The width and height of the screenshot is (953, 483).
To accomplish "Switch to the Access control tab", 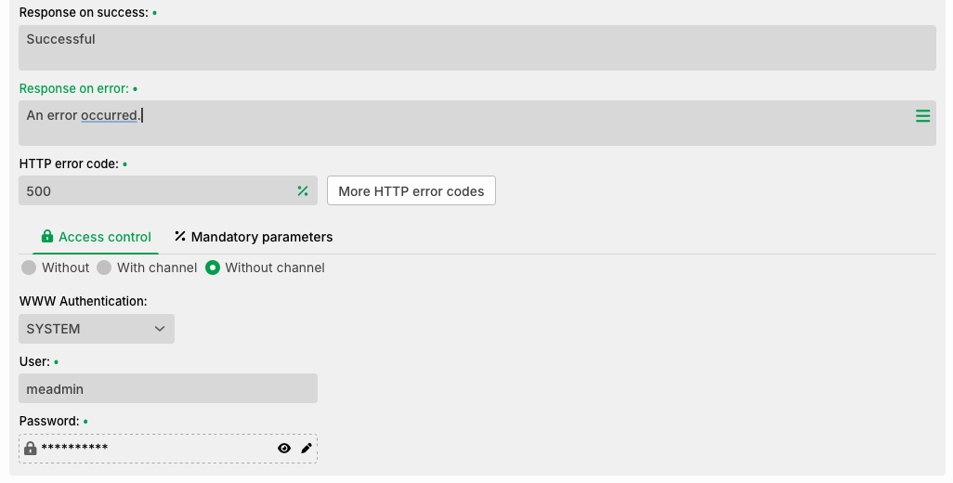I will 96,237.
